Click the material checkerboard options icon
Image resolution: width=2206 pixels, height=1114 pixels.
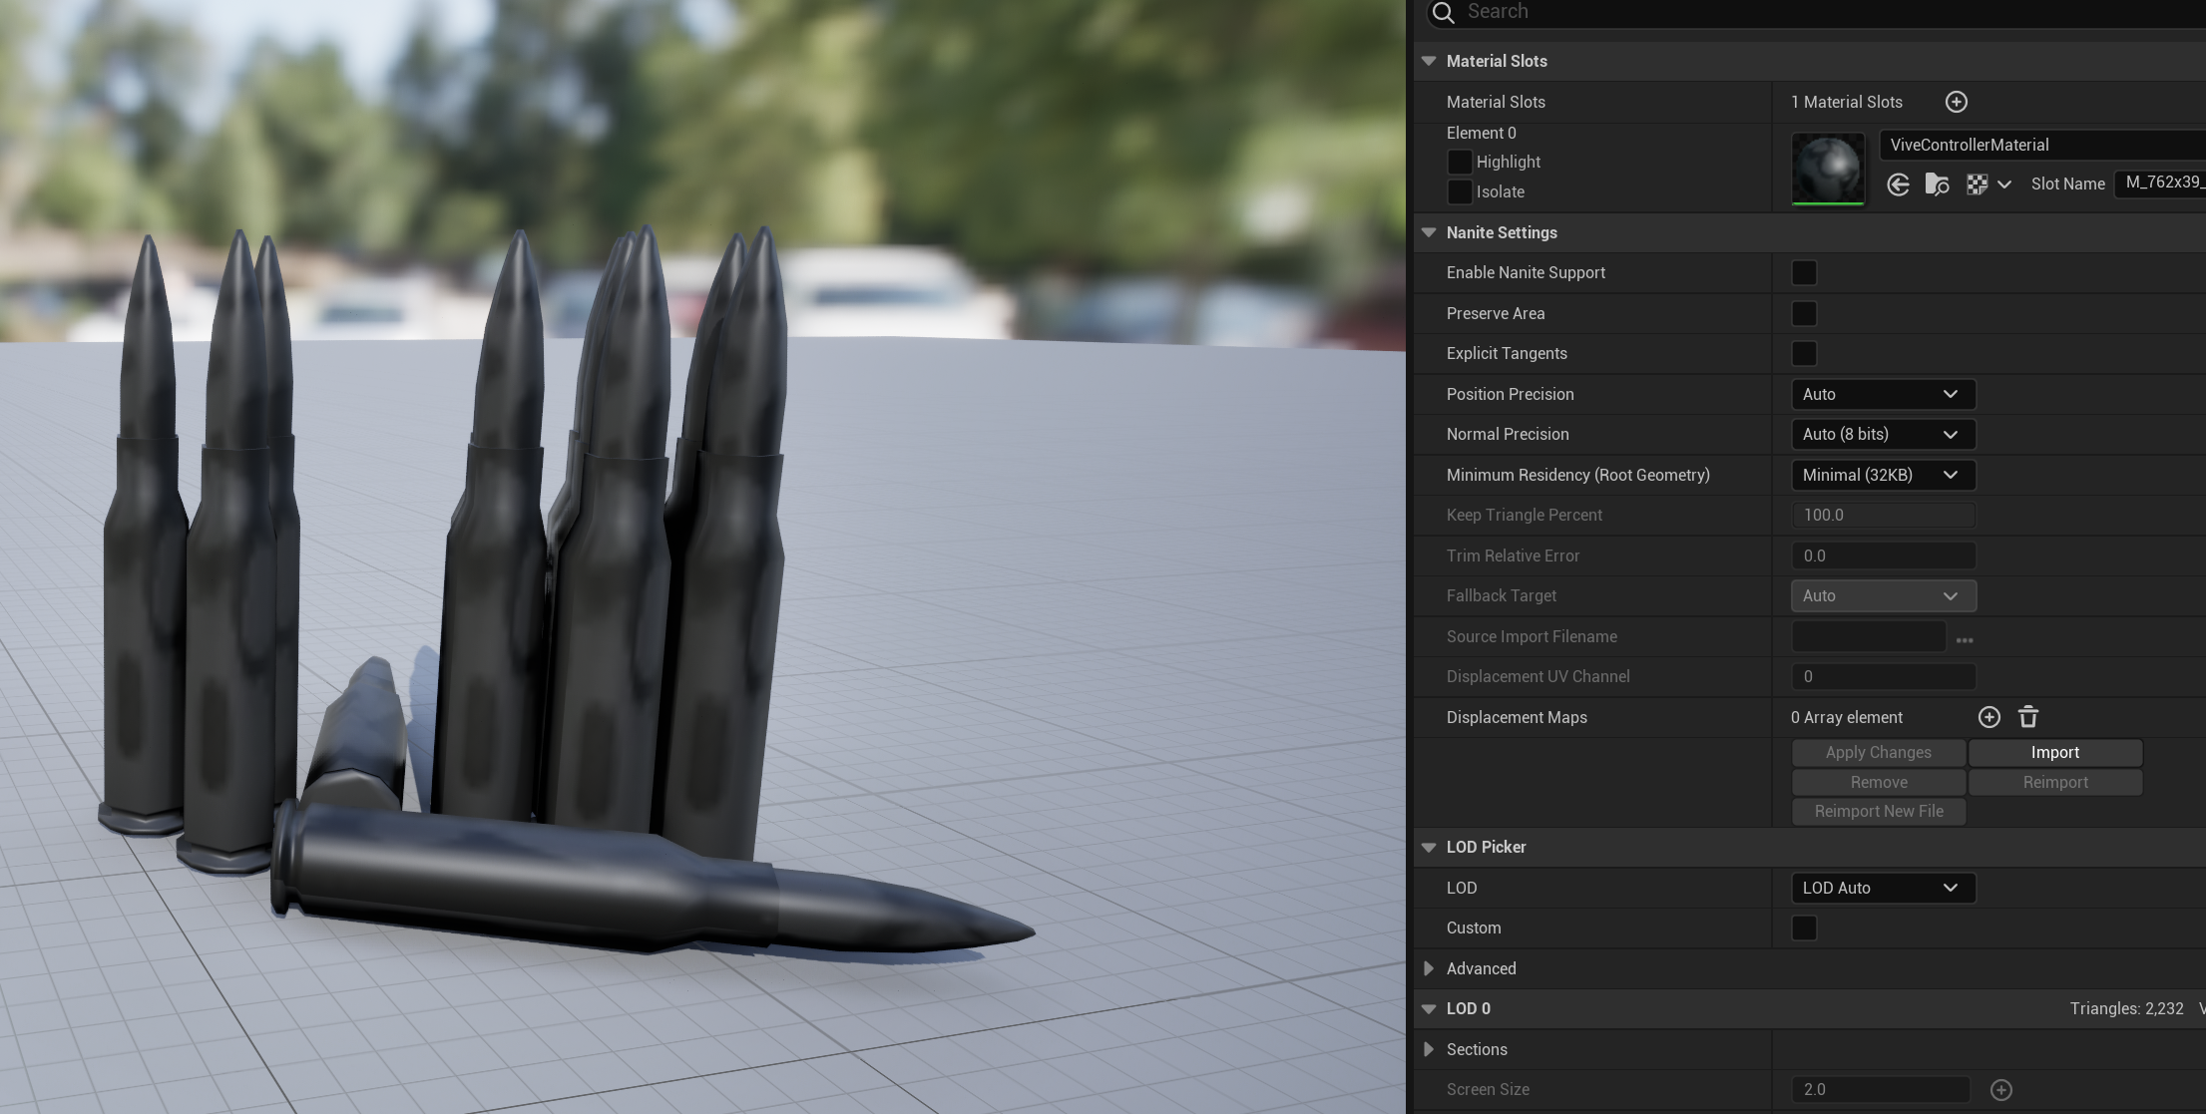point(1977,185)
